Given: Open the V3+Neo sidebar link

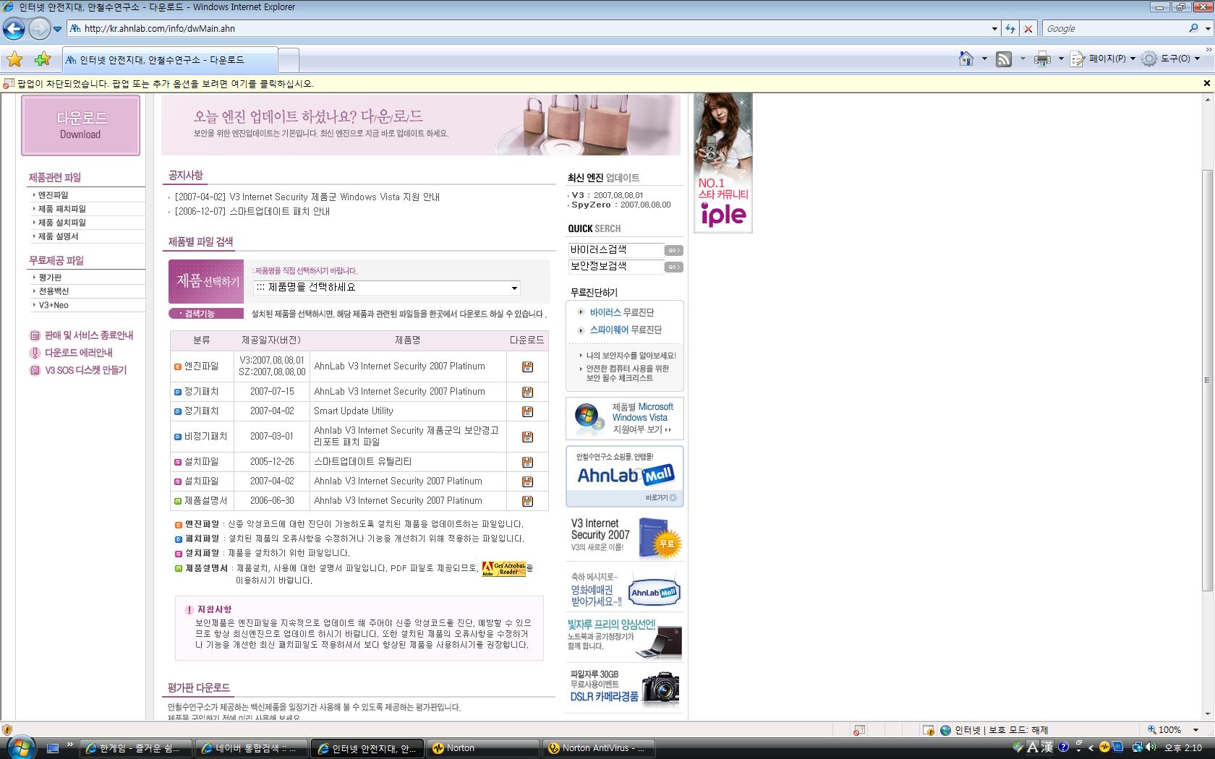Looking at the screenshot, I should click(54, 305).
